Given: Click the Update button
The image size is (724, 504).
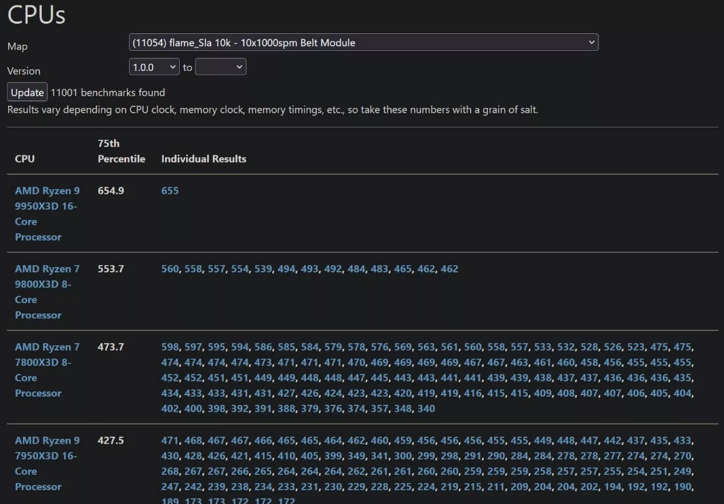Looking at the screenshot, I should tap(27, 92).
